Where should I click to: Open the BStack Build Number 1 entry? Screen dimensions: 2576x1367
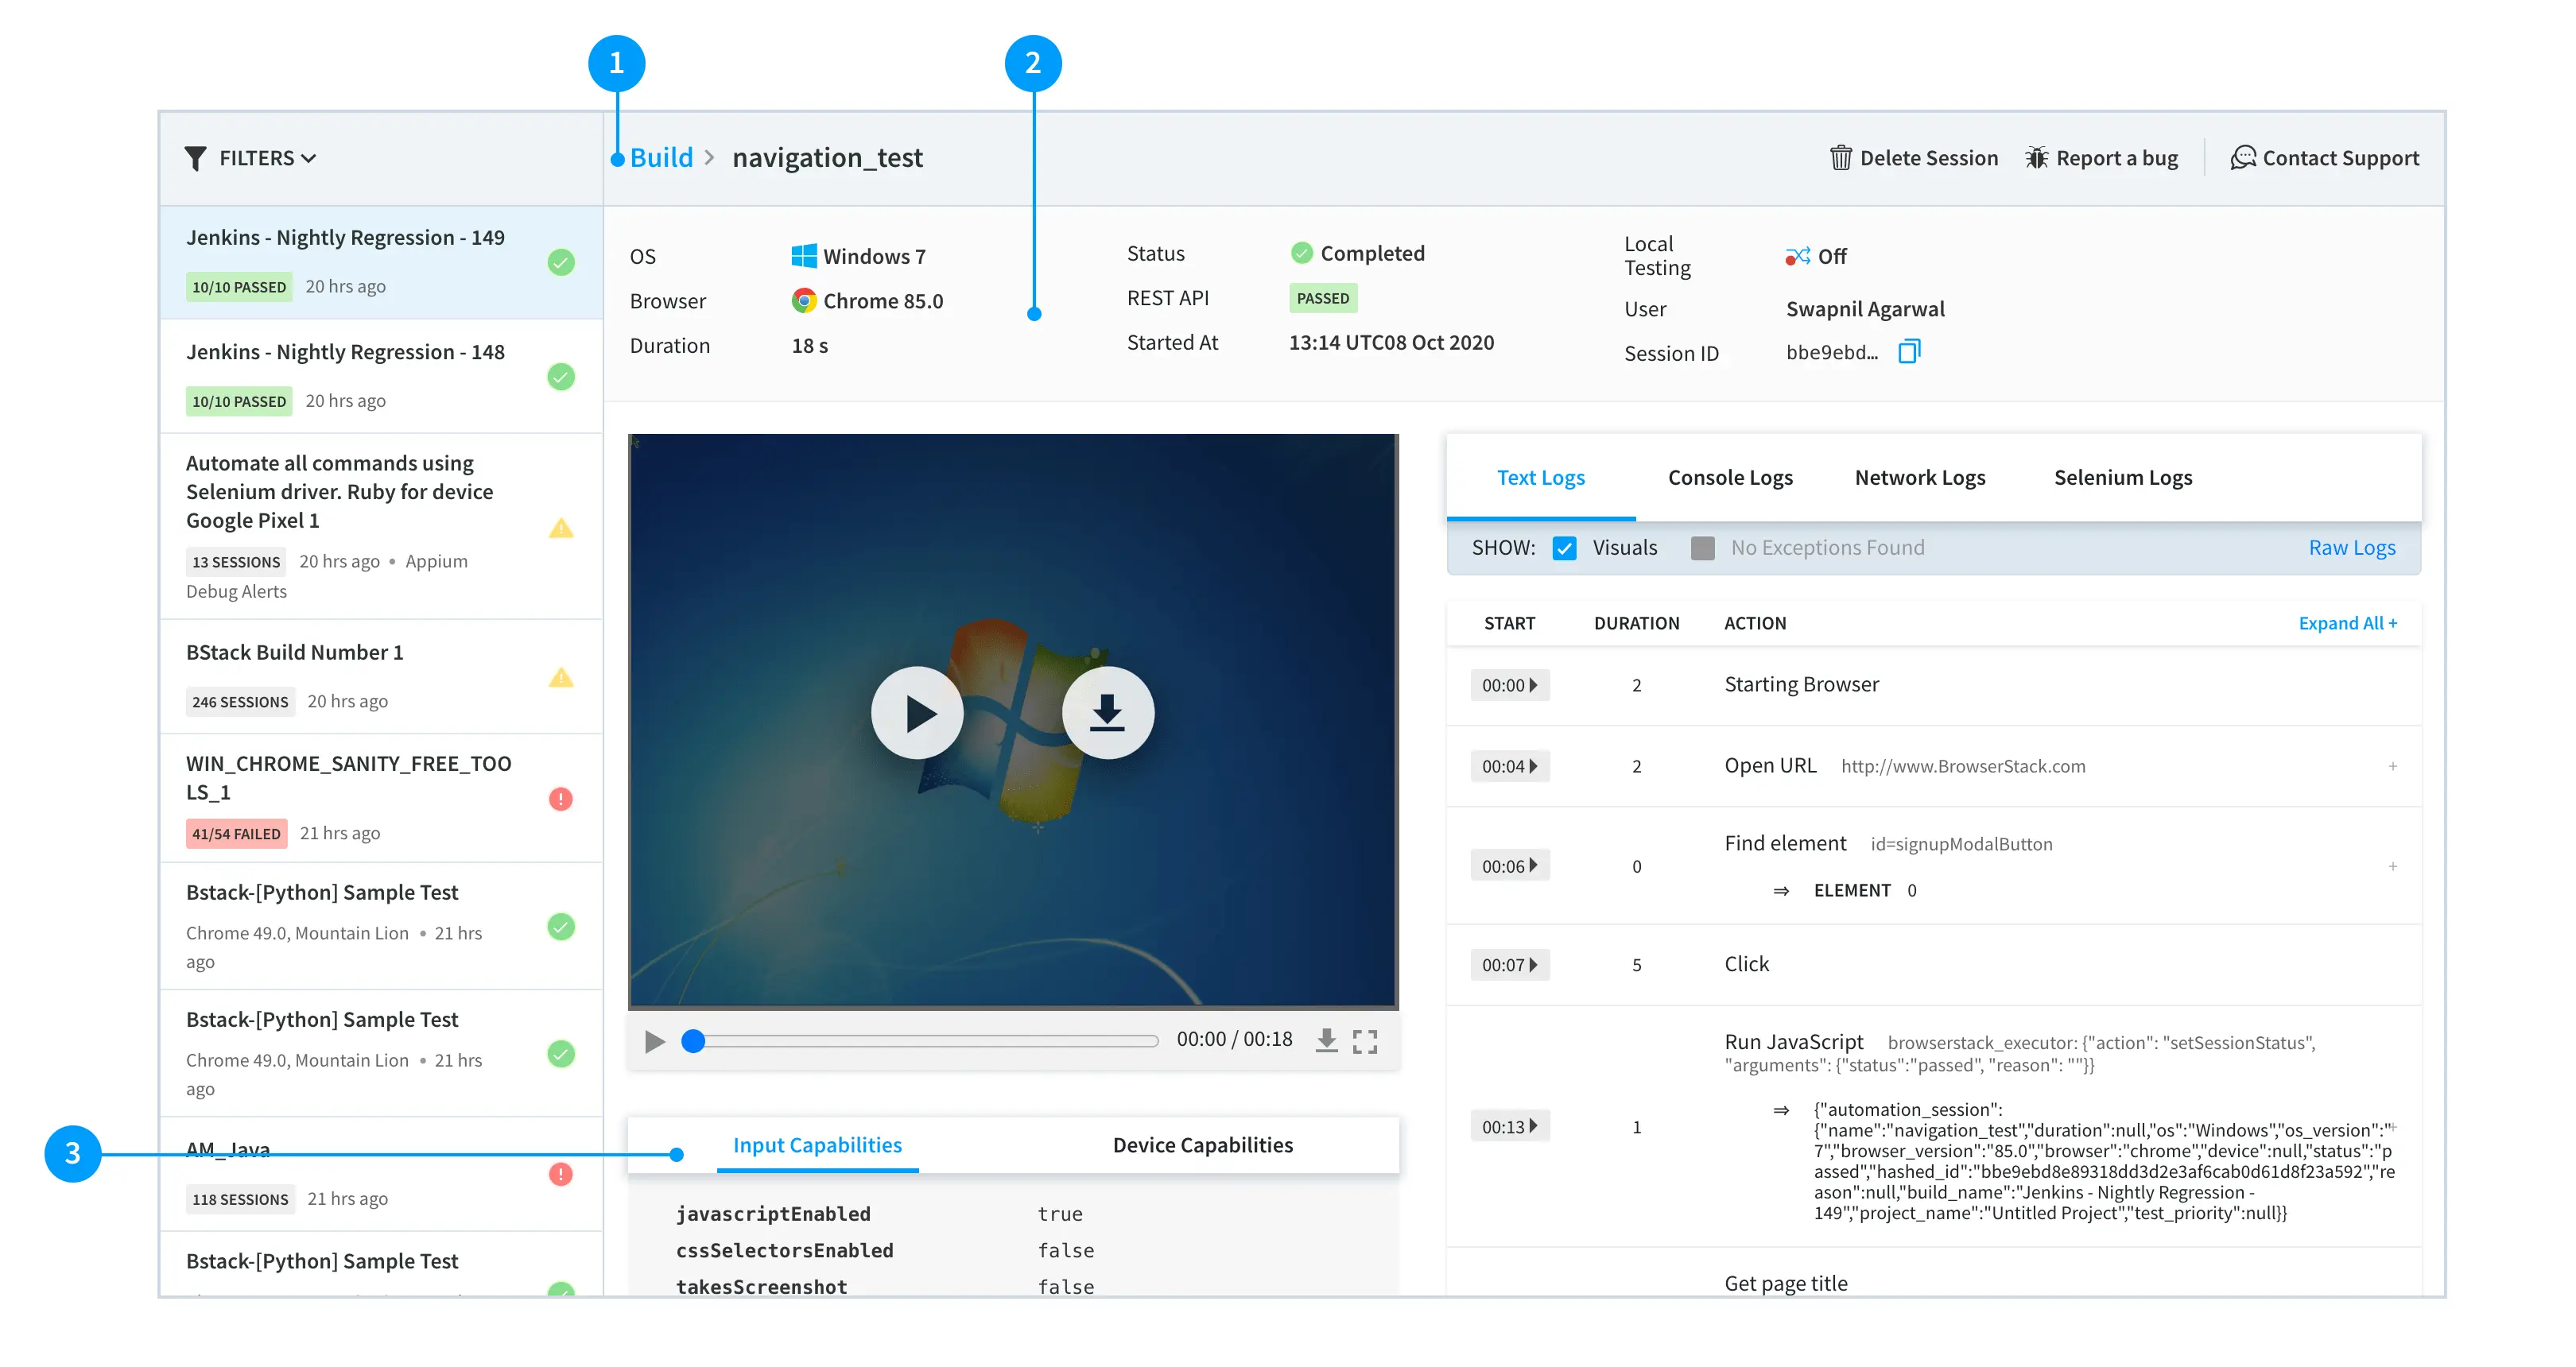382,677
